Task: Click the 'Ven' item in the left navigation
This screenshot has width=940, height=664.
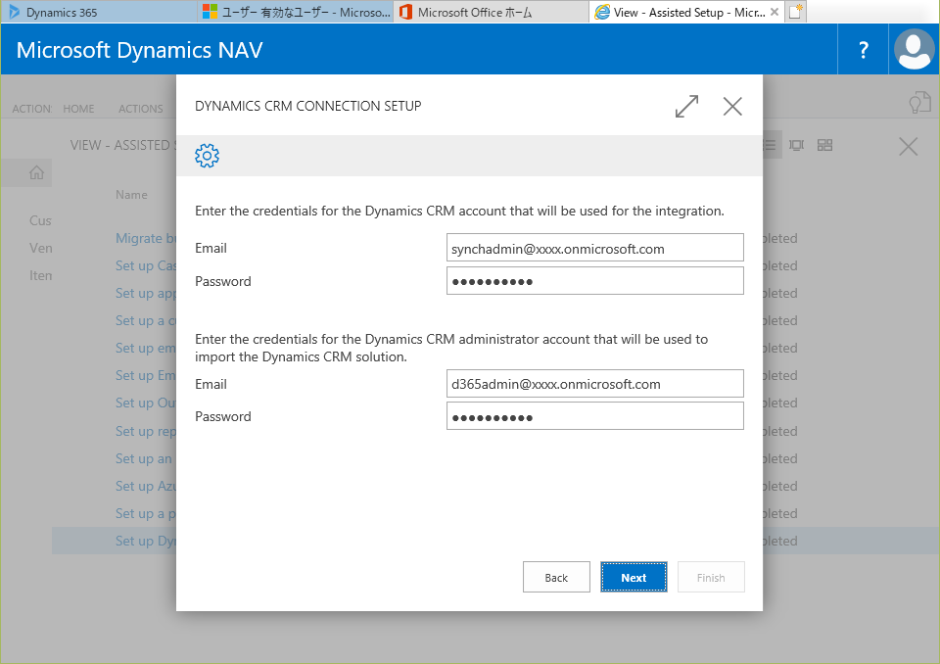Action: (x=41, y=249)
